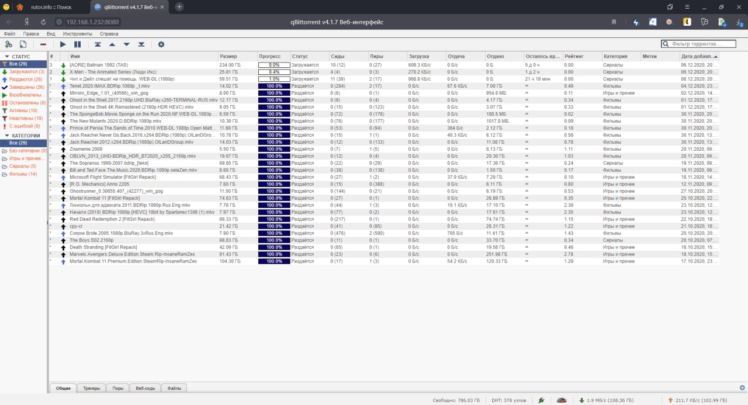Click the connection status plug icon
The width and height of the screenshot is (748, 405).
pyautogui.click(x=541, y=400)
